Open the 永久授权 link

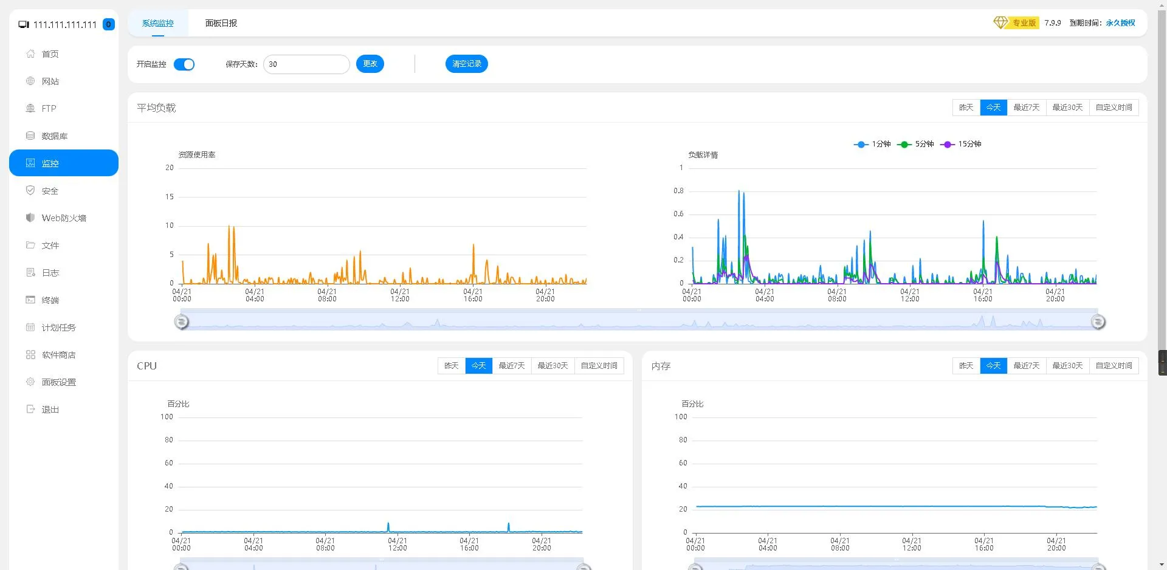tap(1121, 23)
